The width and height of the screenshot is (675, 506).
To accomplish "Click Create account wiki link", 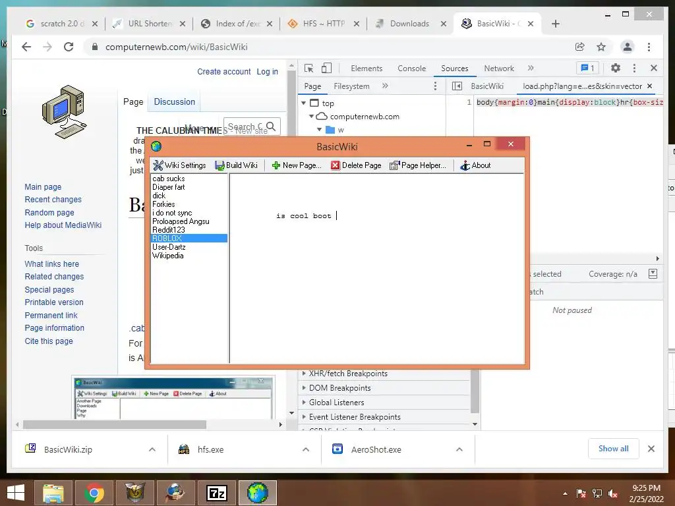I will tap(224, 71).
